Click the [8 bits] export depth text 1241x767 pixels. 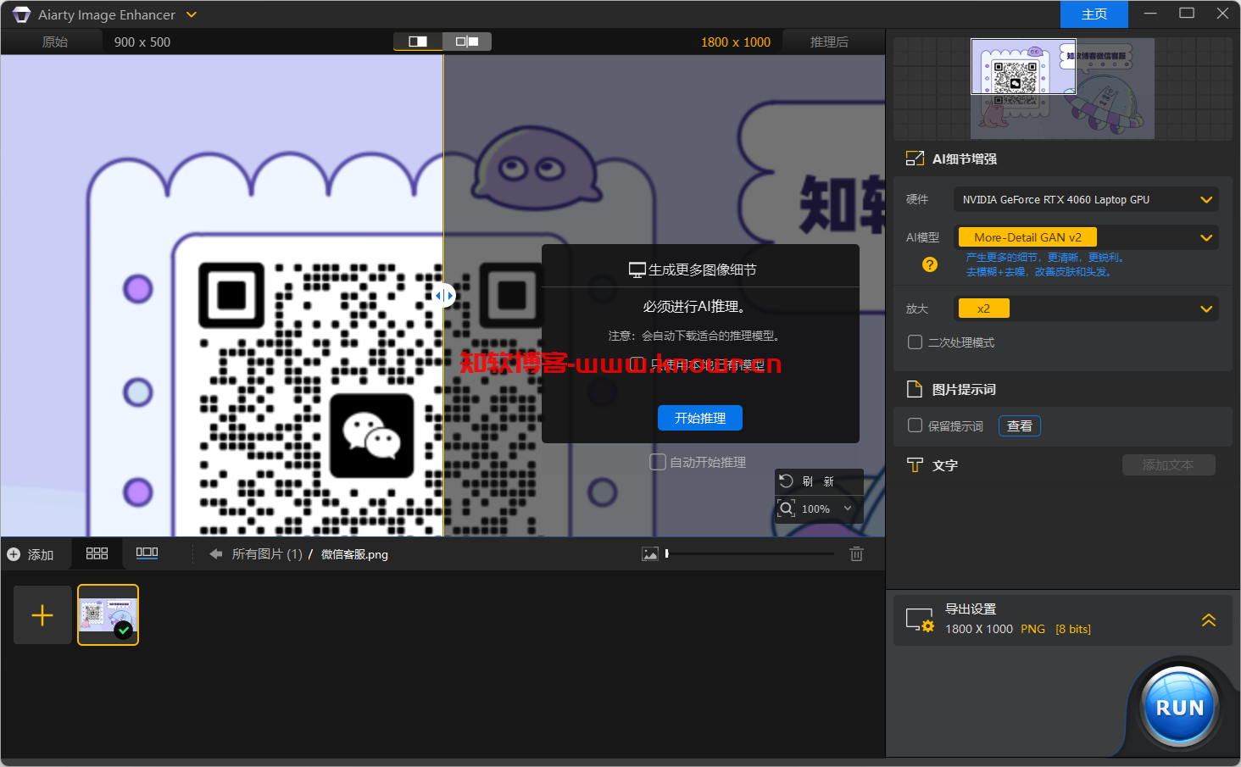1073,629
